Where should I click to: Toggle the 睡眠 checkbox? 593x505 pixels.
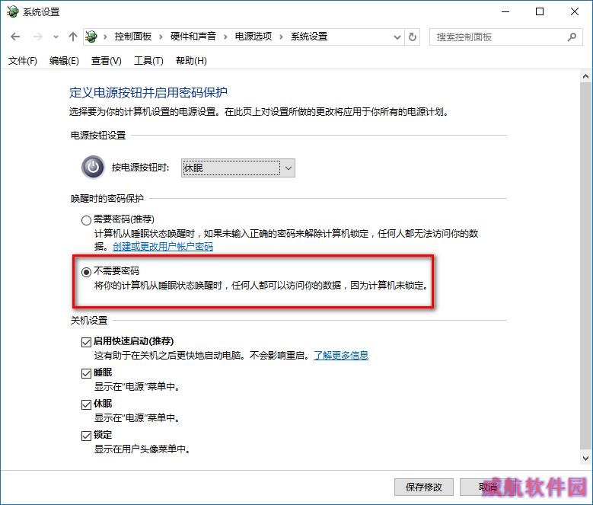click(86, 373)
